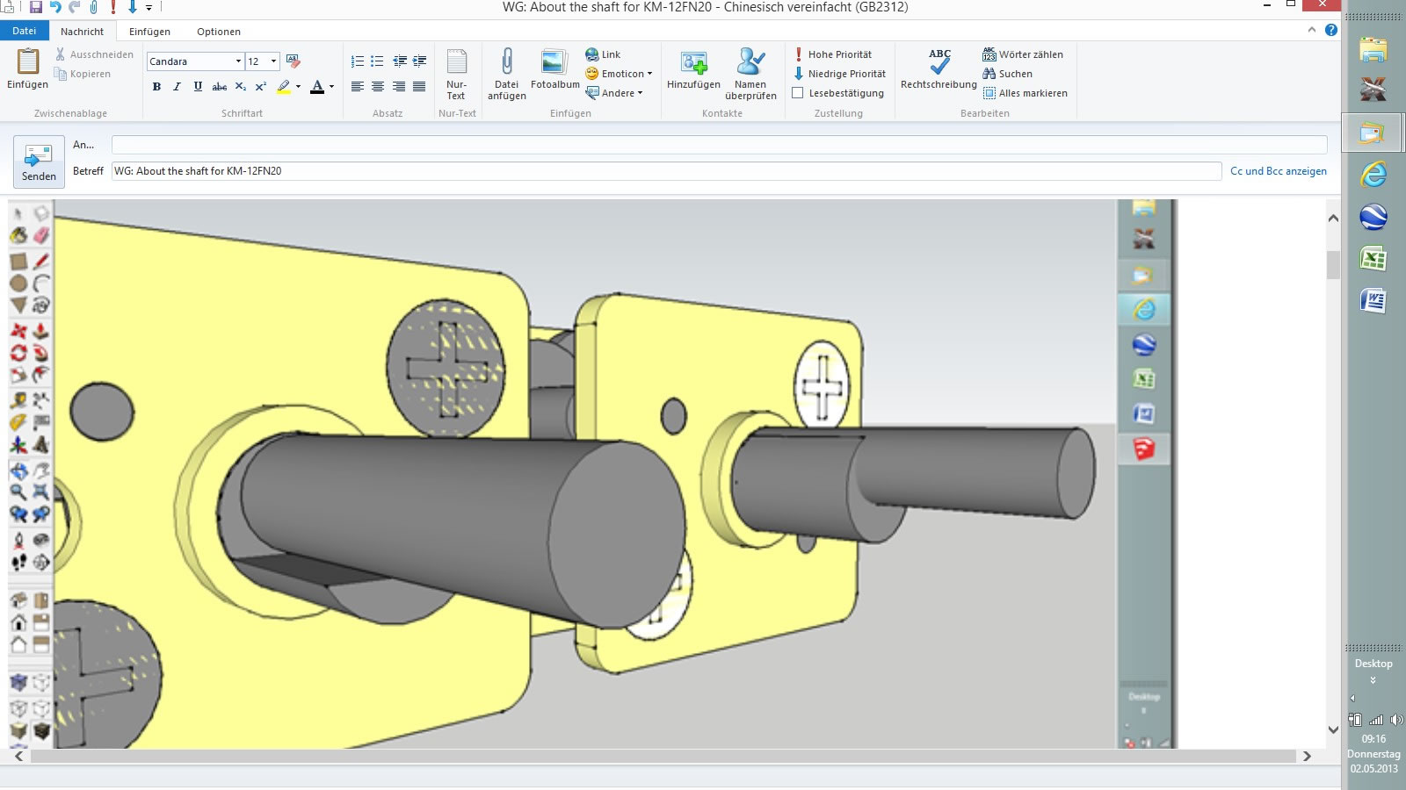1406x790 pixels.
Task: Open the Fotoalbum insert option
Action: (554, 70)
